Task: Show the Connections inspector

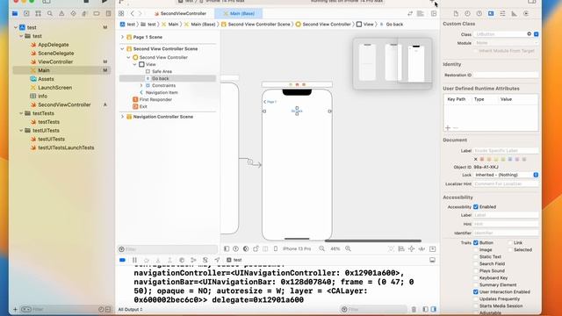Action: pos(526,14)
